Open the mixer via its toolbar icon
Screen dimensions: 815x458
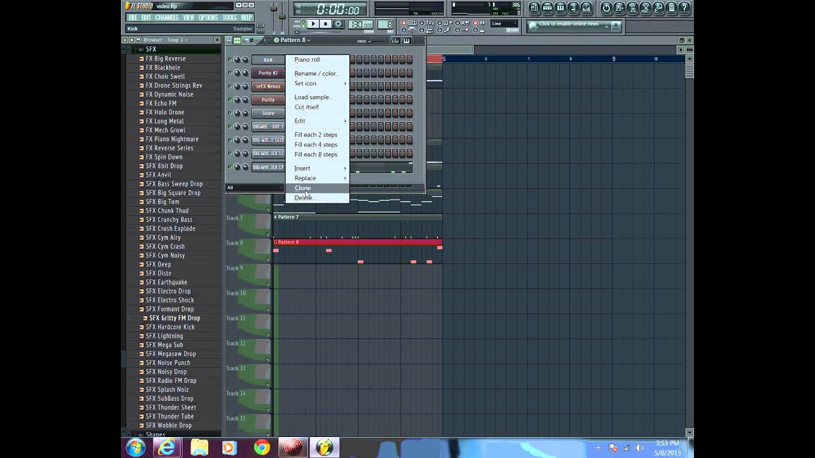(586, 8)
